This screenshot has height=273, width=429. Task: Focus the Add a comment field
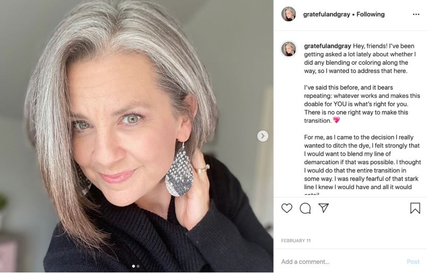pos(339,262)
